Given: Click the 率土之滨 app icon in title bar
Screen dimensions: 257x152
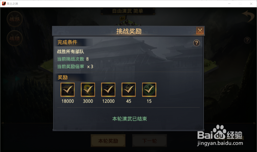Looking at the screenshot, I should pyautogui.click(x=4, y=4).
